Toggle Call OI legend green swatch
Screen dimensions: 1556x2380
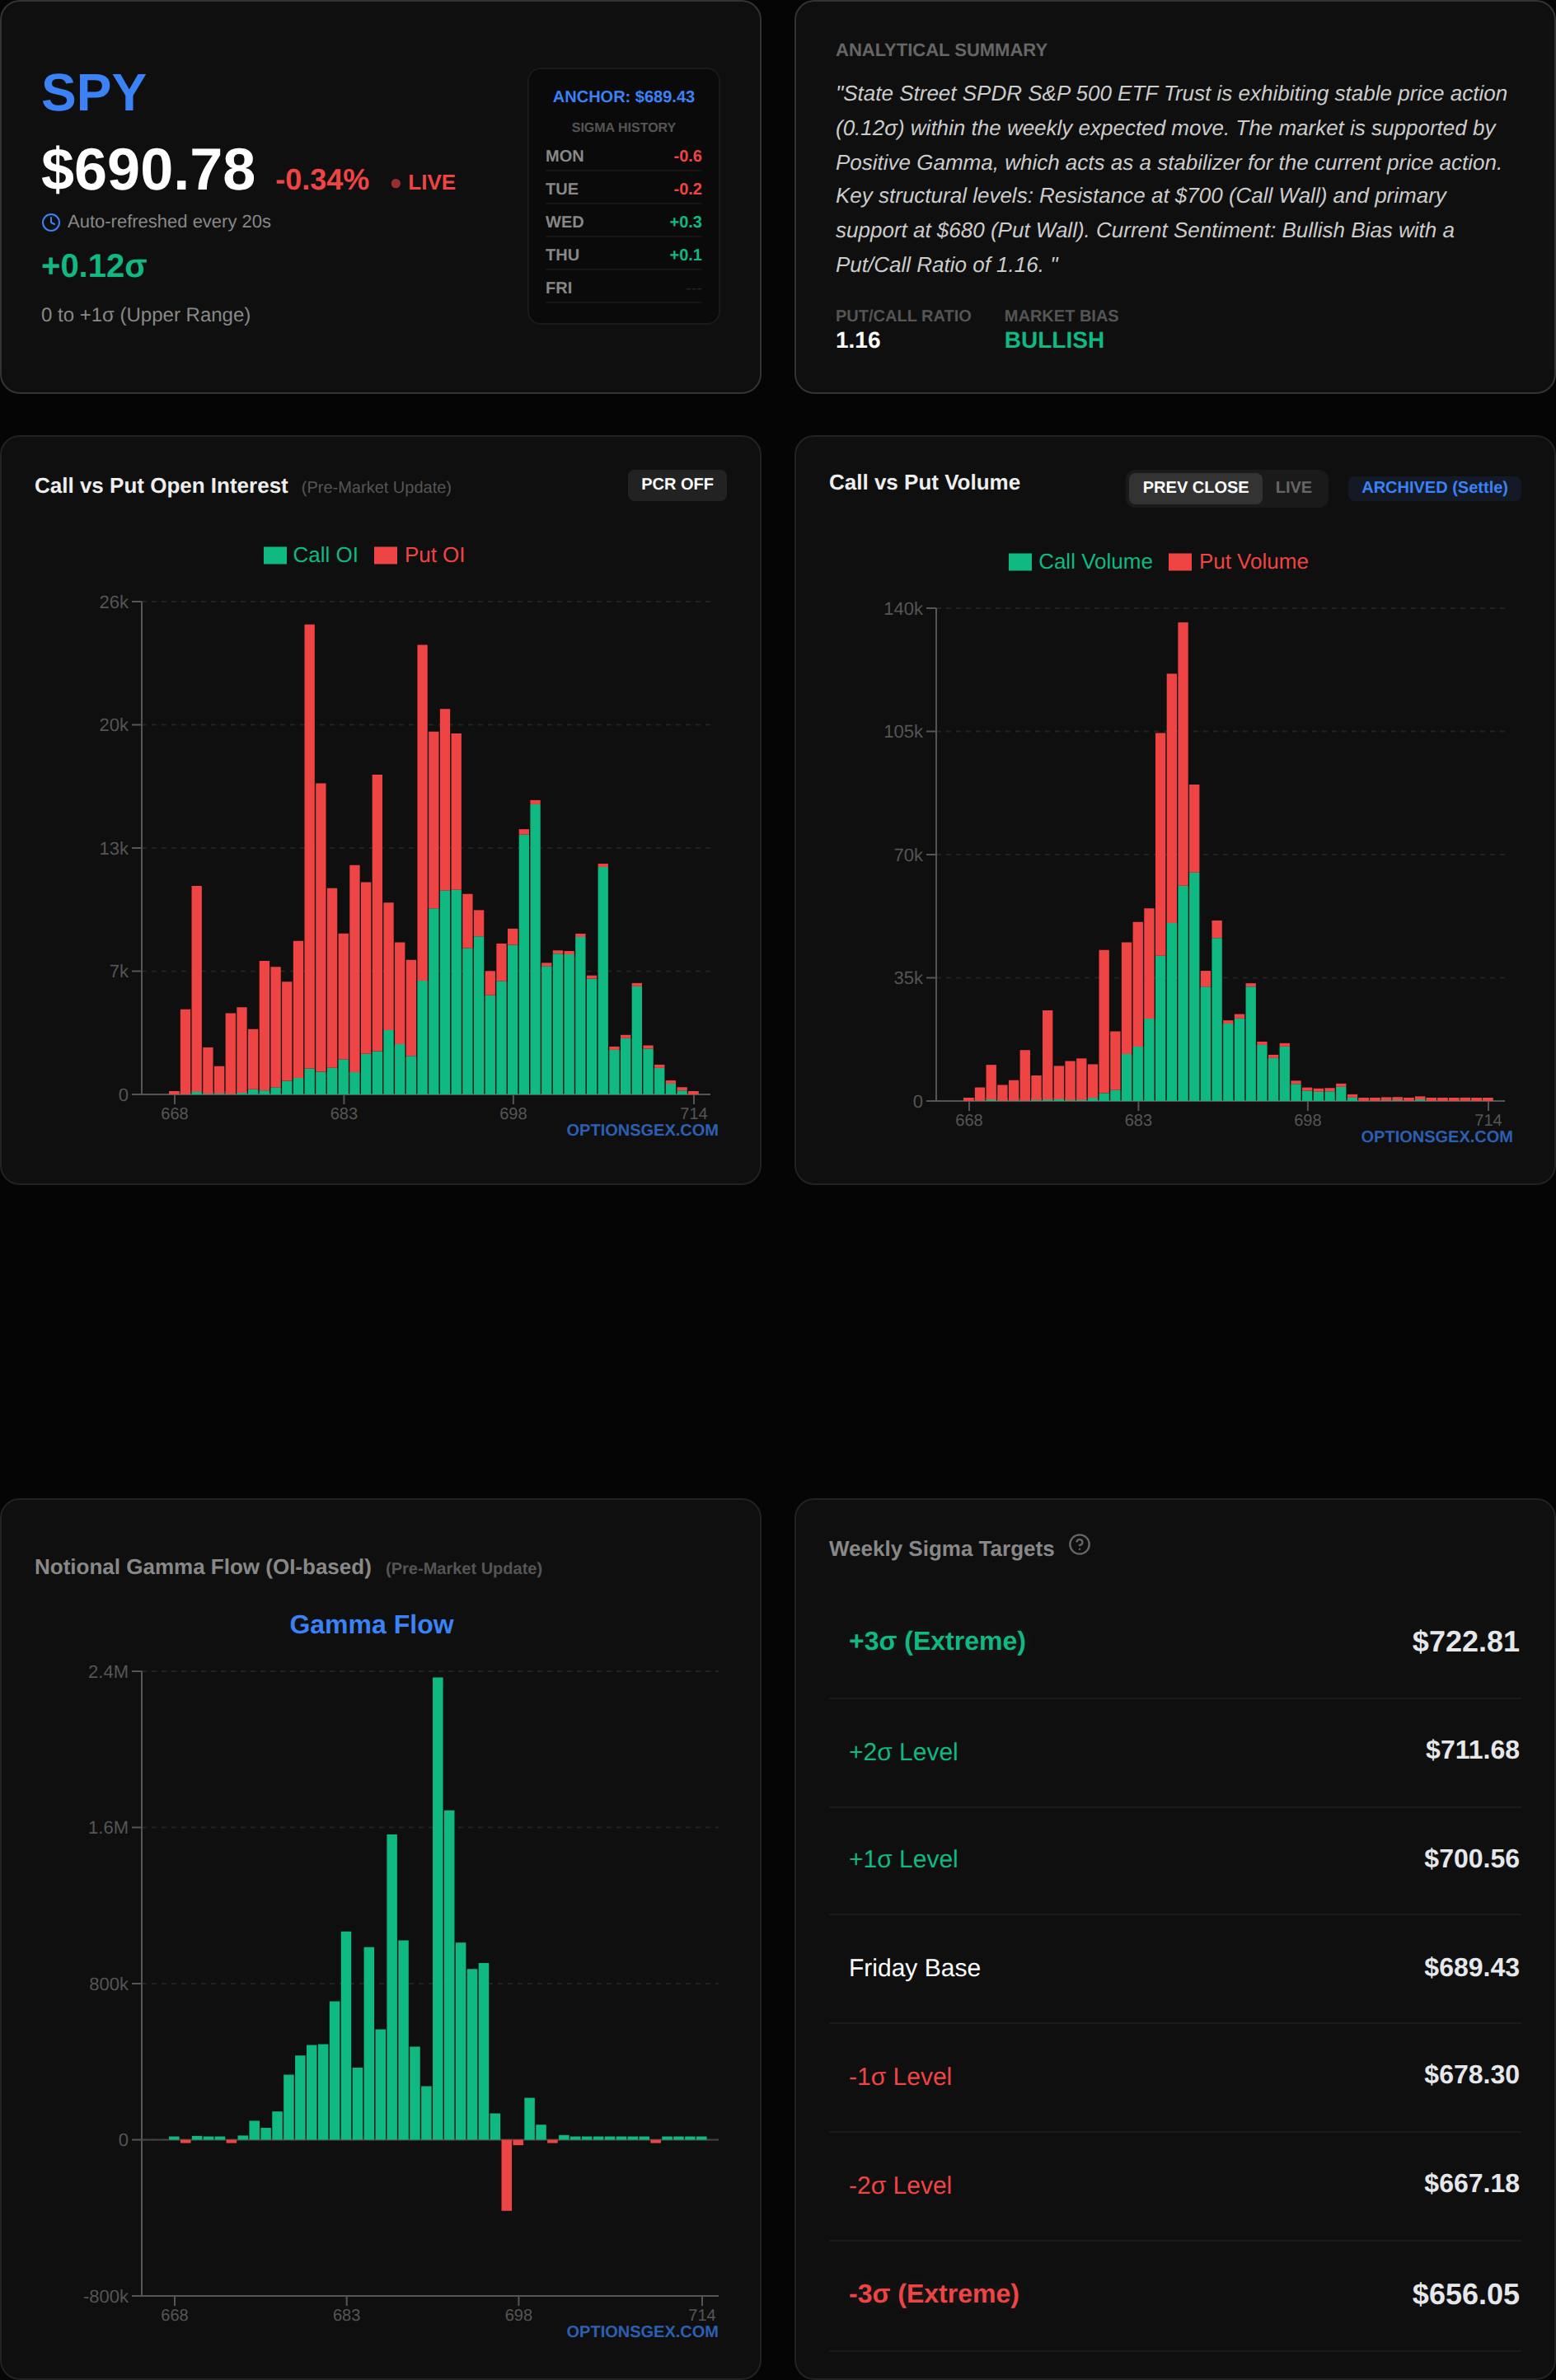[275, 555]
